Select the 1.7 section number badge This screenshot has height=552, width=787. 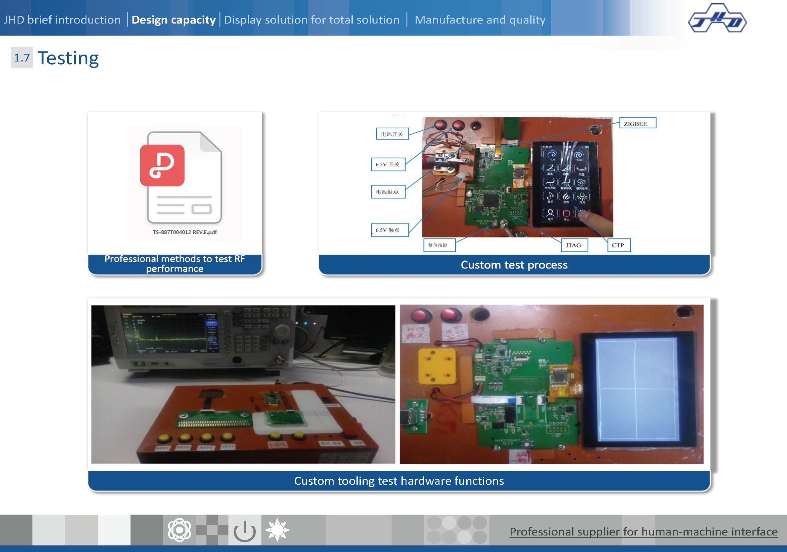(x=22, y=58)
